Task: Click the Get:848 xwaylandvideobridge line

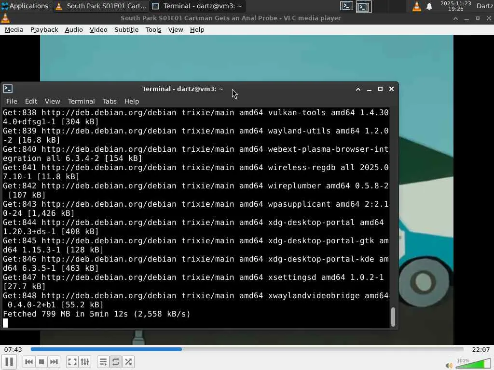Action: coord(196,300)
